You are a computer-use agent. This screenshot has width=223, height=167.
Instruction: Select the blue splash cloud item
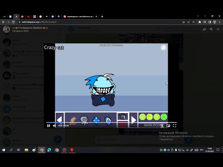tap(96, 121)
